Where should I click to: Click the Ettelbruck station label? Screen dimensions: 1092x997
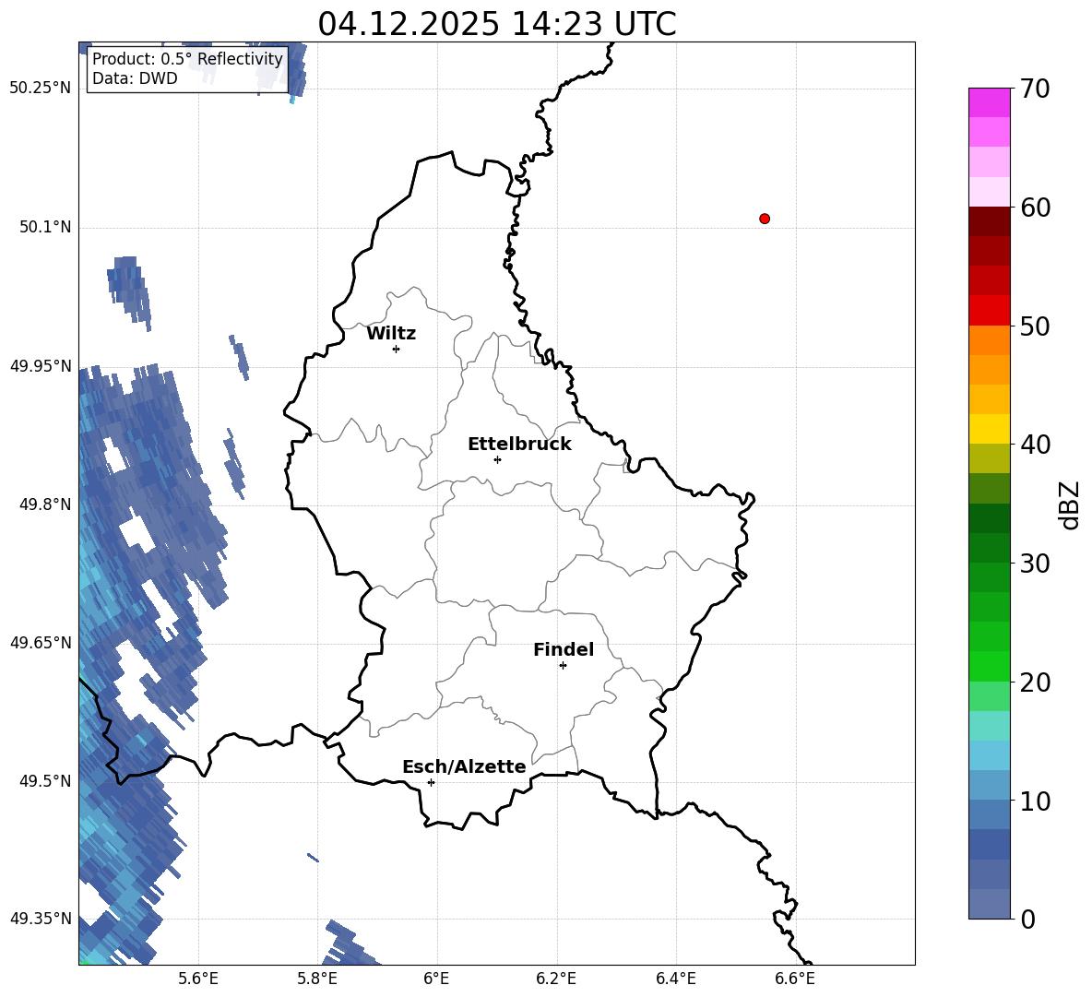(519, 445)
